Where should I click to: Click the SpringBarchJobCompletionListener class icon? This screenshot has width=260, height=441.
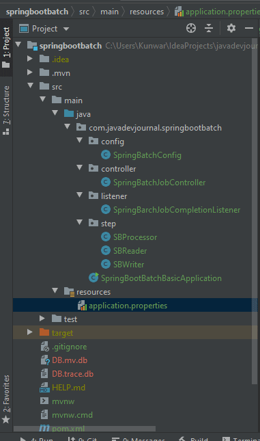pos(106,209)
